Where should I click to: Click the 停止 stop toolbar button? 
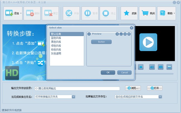[x=108, y=13]
